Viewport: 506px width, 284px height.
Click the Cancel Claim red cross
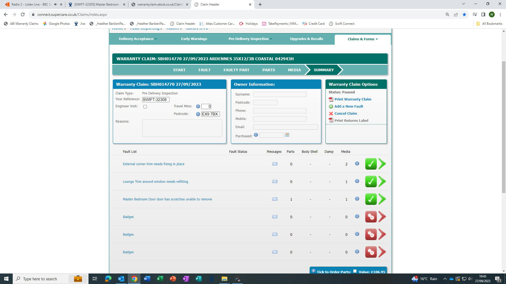click(331, 114)
